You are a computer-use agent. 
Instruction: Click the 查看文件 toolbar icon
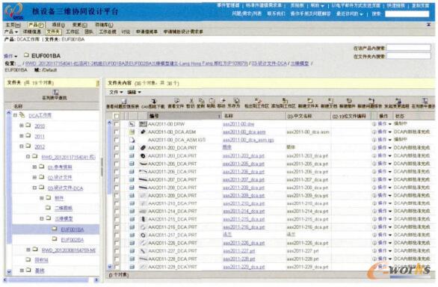(x=176, y=101)
